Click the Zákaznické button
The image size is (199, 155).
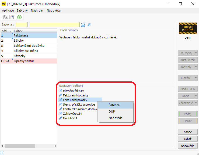(186, 103)
